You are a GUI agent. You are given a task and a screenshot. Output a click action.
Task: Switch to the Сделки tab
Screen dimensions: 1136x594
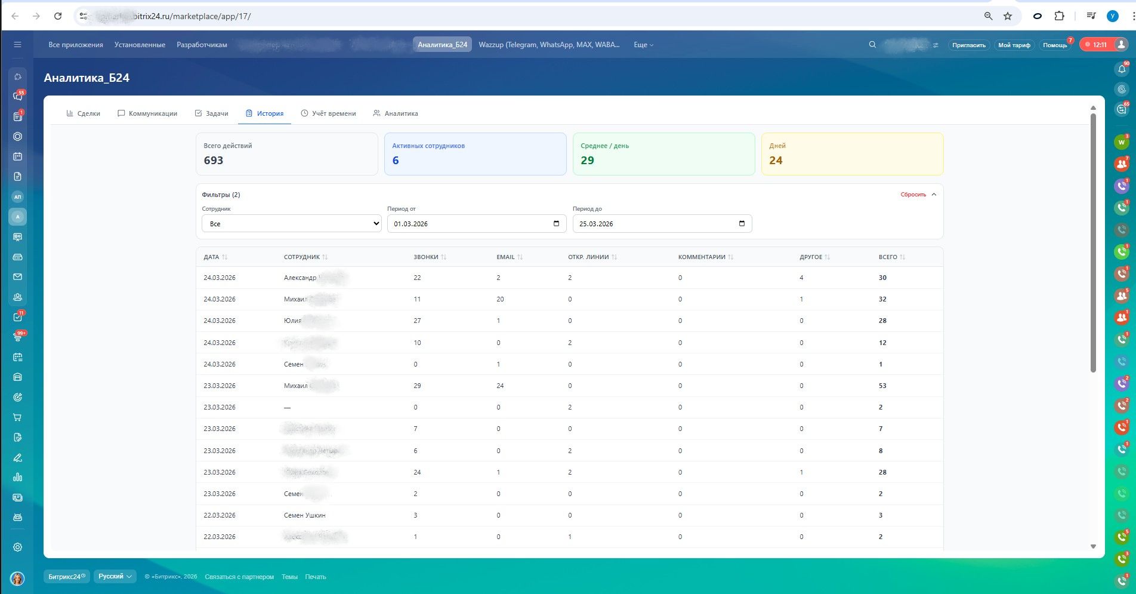(83, 113)
